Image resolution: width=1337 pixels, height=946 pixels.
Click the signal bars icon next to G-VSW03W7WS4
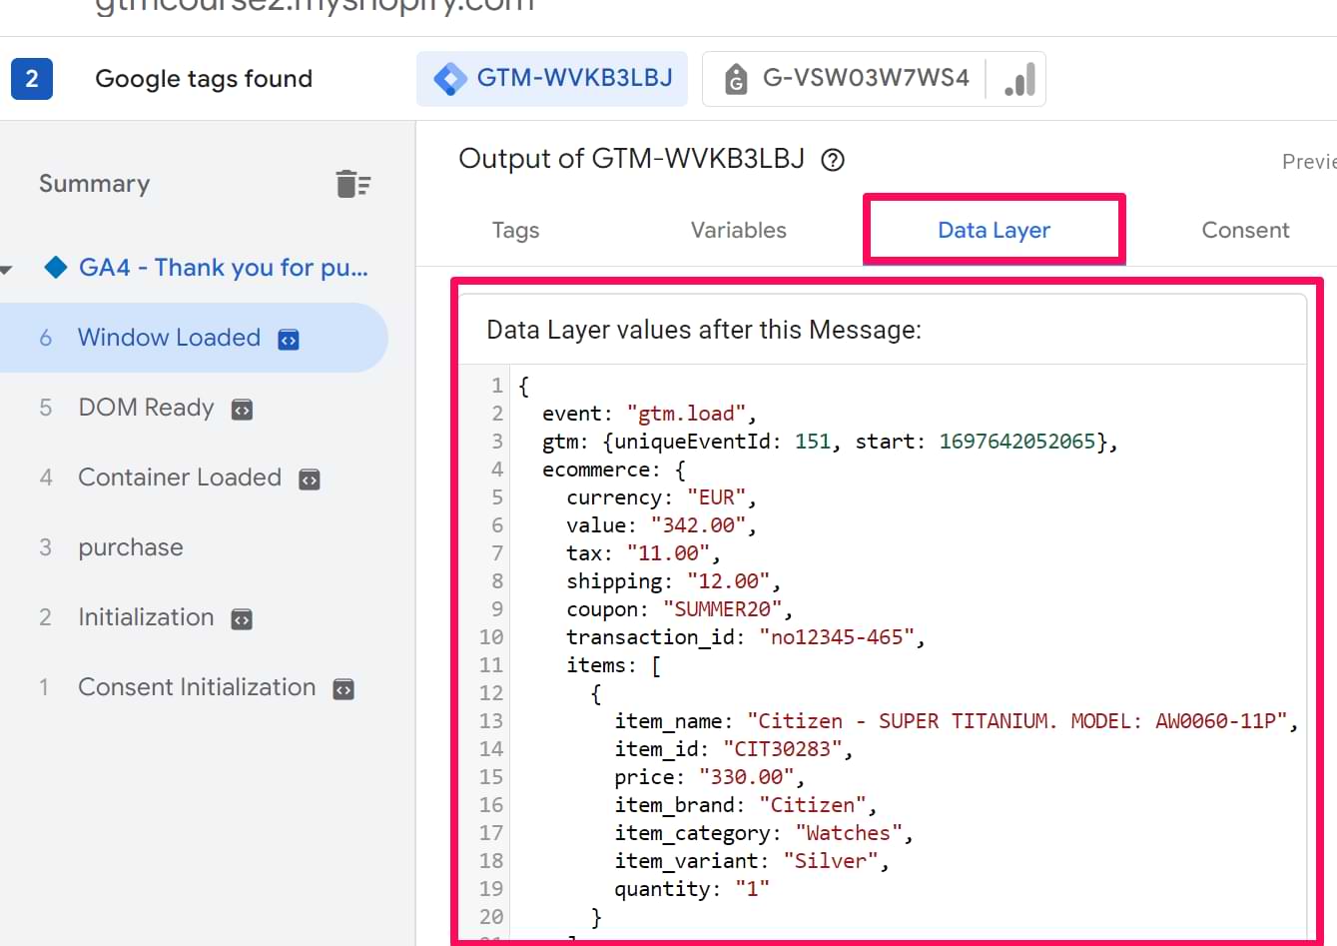(1019, 79)
